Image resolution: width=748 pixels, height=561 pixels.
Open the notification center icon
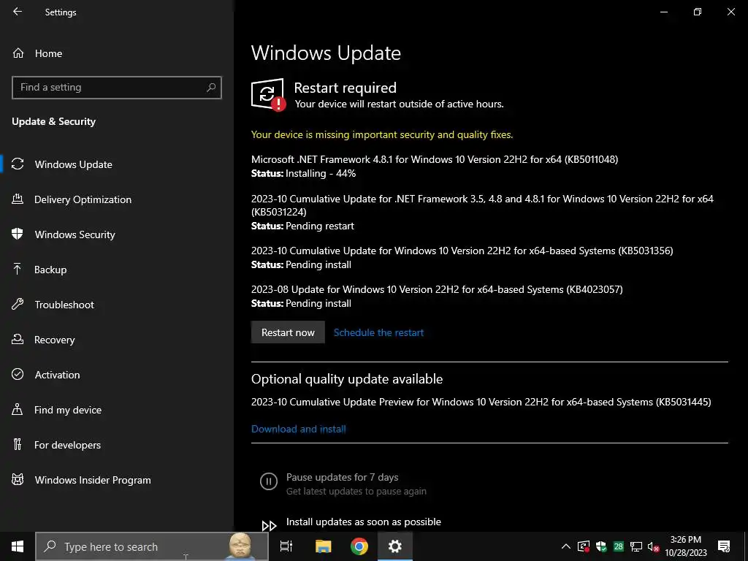[x=724, y=546]
